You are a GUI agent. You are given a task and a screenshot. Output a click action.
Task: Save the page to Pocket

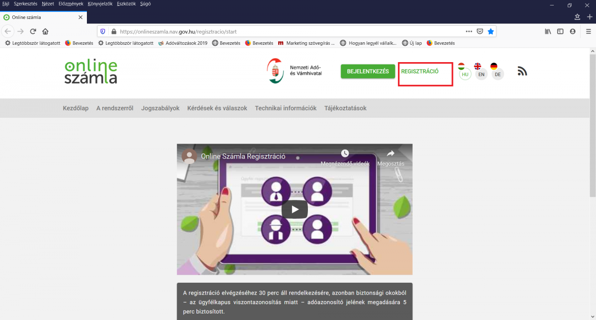click(x=480, y=31)
